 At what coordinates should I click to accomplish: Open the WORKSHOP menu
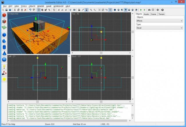(58, 6)
